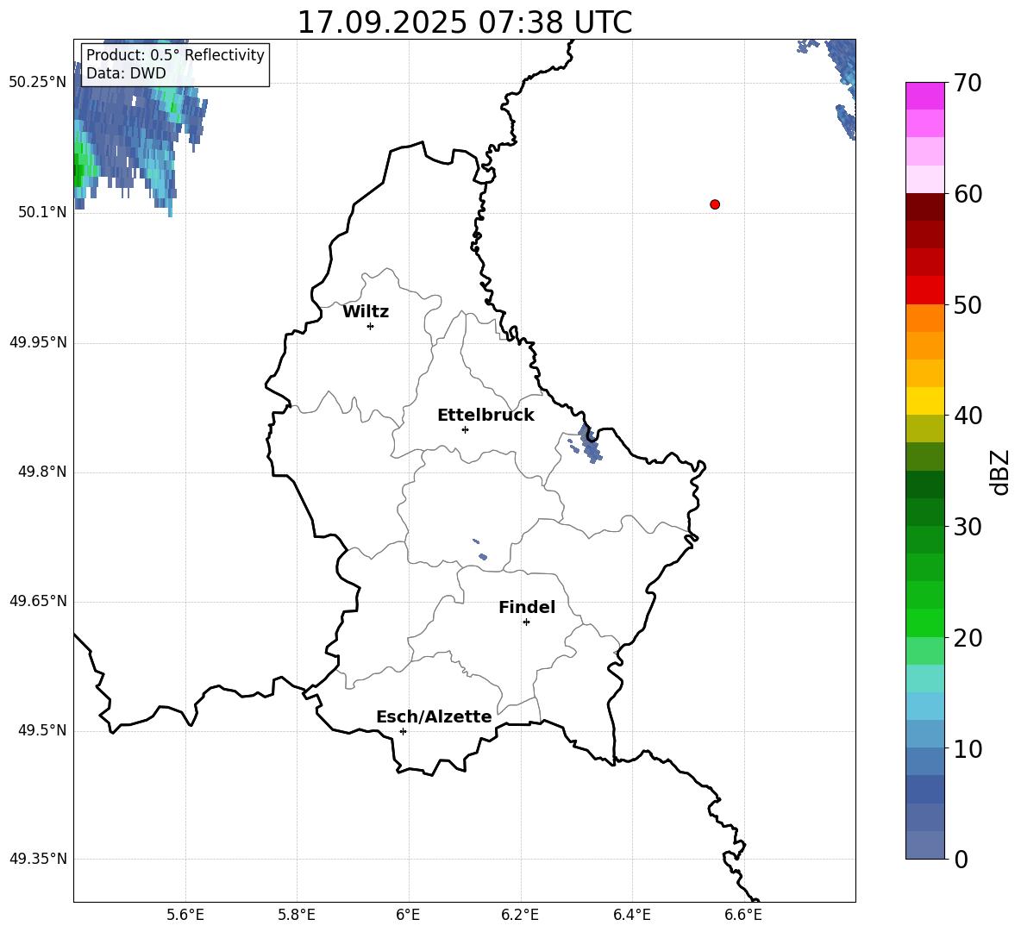Click the 49.65°N latitude label
Screen dimensions: 1021x932
click(x=38, y=600)
